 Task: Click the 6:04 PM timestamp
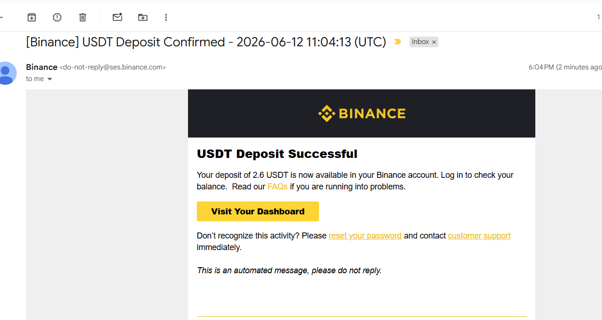pos(541,67)
